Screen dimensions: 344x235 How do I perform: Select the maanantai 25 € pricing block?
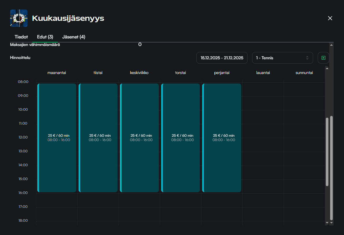(57, 138)
